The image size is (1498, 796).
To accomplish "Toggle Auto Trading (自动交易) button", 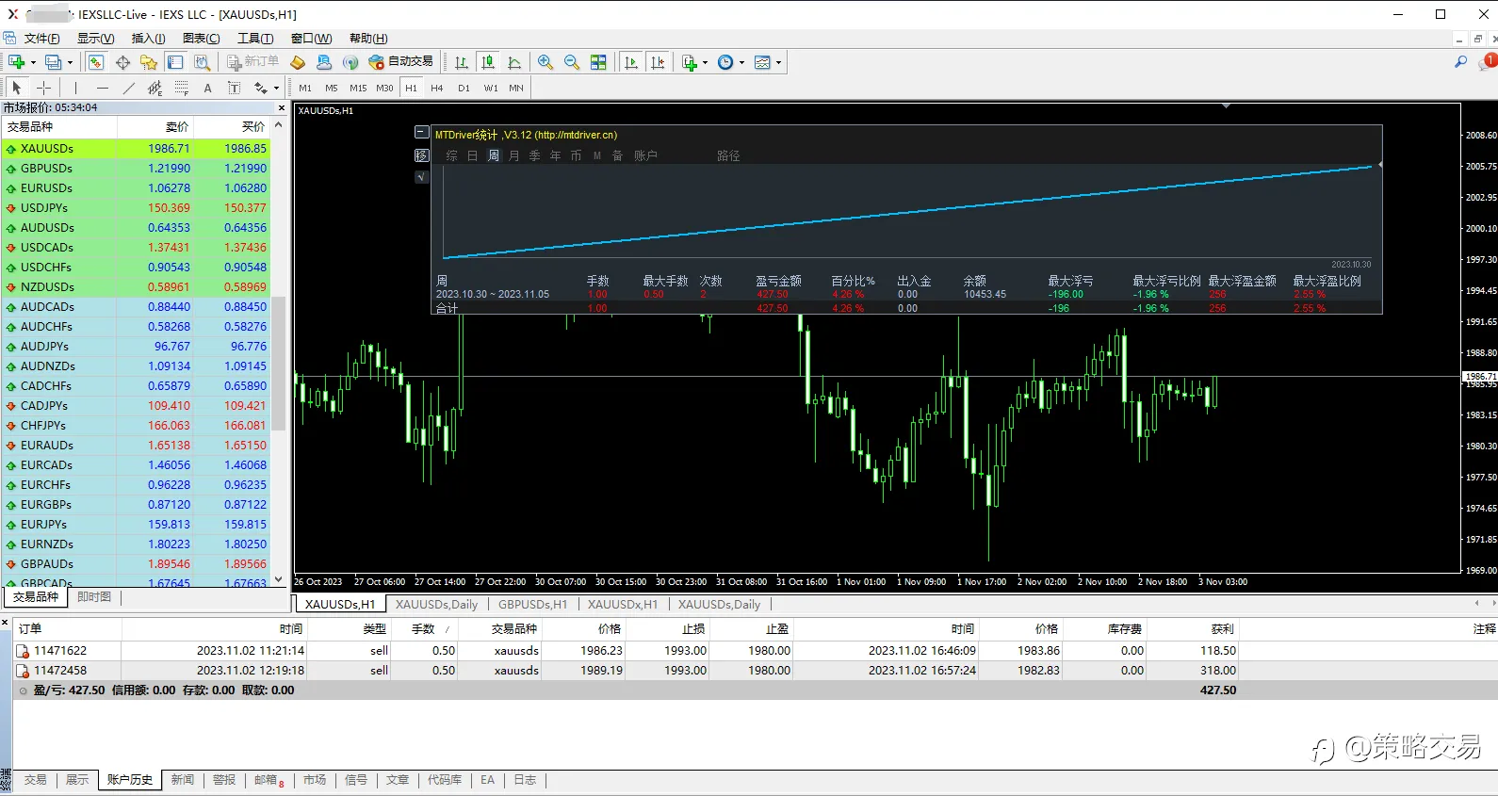I will coord(401,62).
